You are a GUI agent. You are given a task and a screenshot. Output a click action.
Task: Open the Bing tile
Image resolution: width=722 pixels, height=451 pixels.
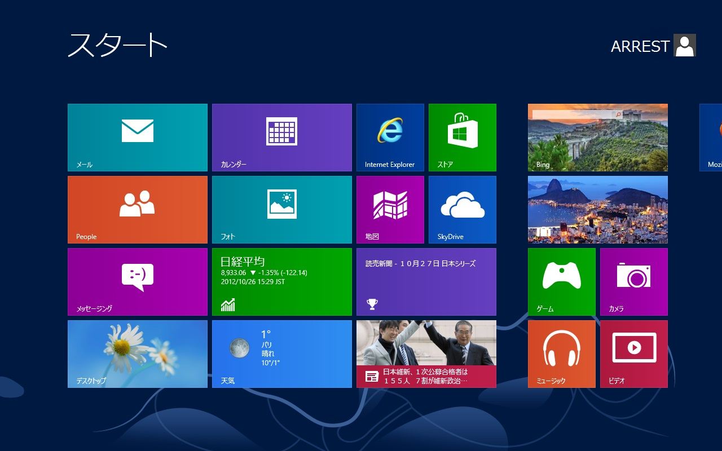[x=598, y=138]
